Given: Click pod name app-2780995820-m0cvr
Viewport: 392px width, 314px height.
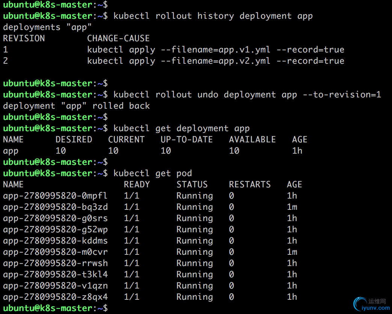Looking at the screenshot, I should (x=55, y=252).
